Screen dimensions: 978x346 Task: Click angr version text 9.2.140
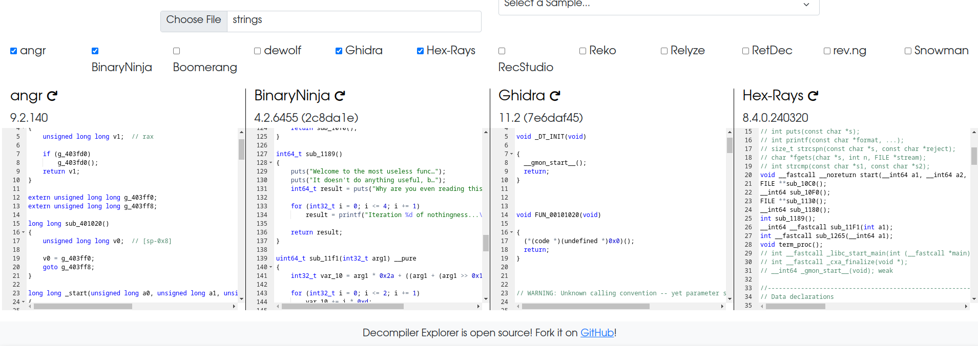(x=29, y=118)
